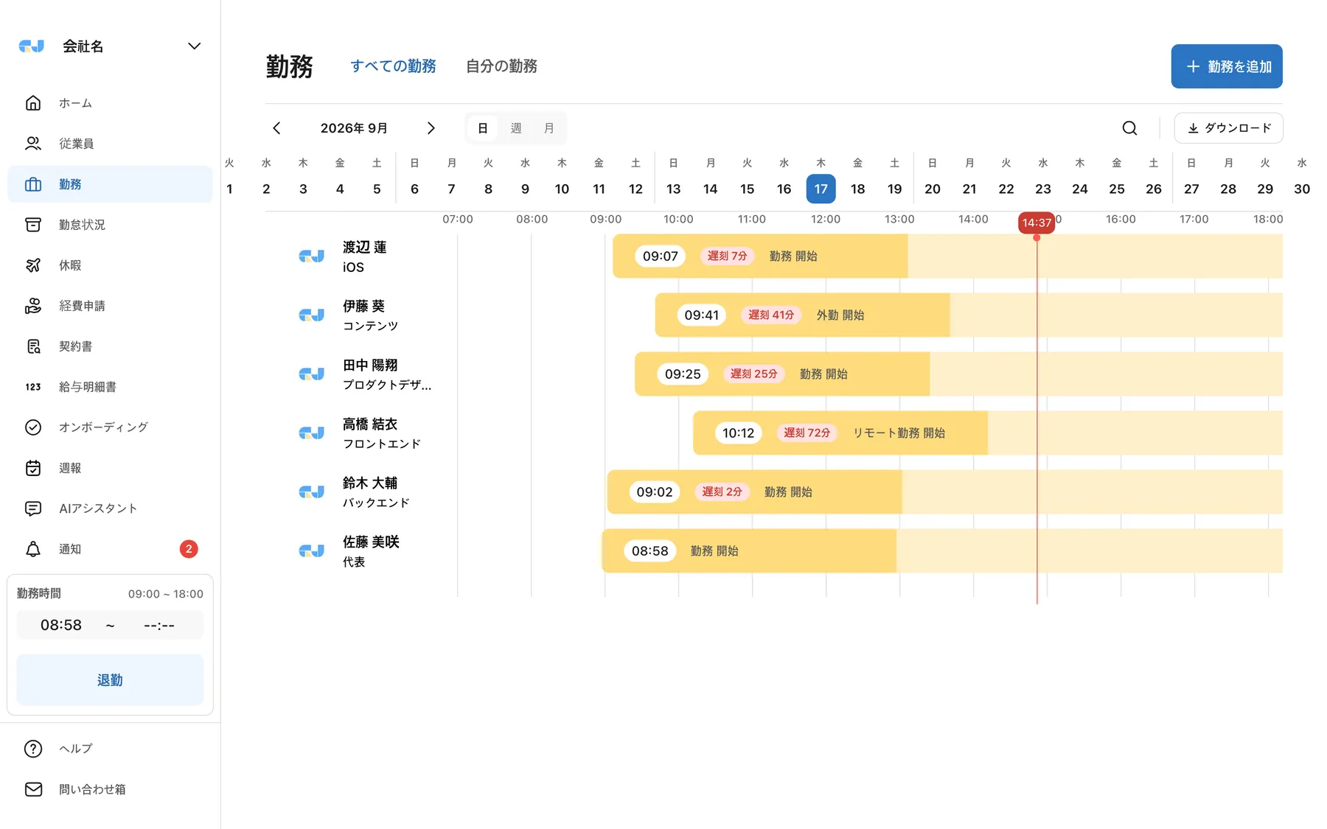Image resolution: width=1327 pixels, height=829 pixels.
Task: Click the 退勤 clock-out button
Action: click(110, 680)
